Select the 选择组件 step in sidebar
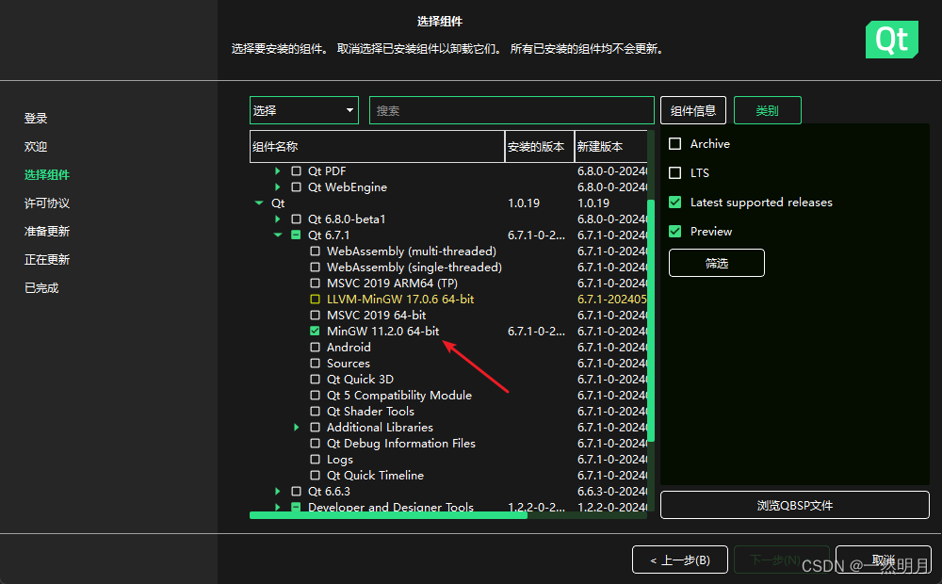942x584 pixels. coord(47,175)
